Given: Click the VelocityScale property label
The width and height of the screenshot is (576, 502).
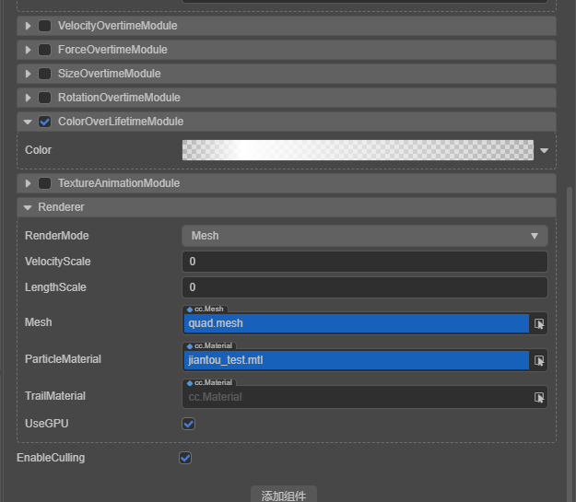Looking at the screenshot, I should coord(58,262).
